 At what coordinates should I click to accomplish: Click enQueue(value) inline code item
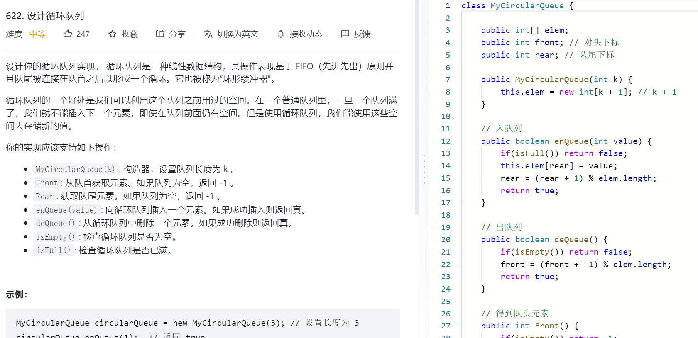(66, 210)
